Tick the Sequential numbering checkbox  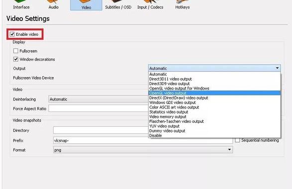point(237,140)
